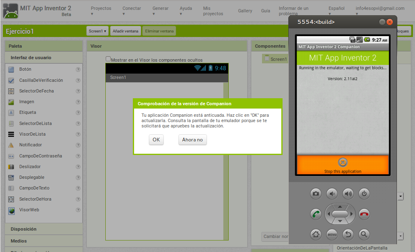Screen dimensions: 415x252
Task: Open the Español language dropdown
Action: [x=336, y=11]
